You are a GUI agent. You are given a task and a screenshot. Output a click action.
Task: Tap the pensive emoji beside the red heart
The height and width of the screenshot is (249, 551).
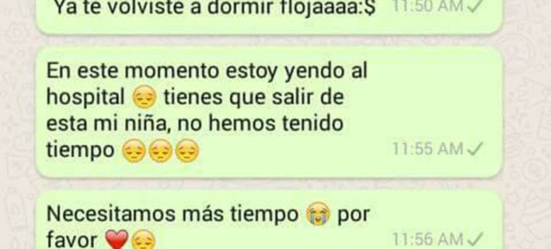[144, 240]
